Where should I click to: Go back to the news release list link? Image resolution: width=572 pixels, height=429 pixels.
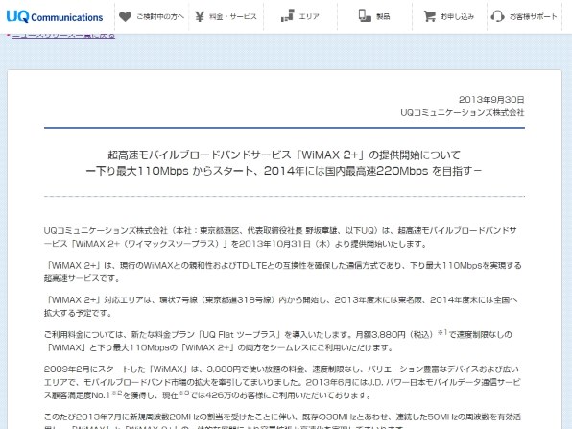coord(63,36)
